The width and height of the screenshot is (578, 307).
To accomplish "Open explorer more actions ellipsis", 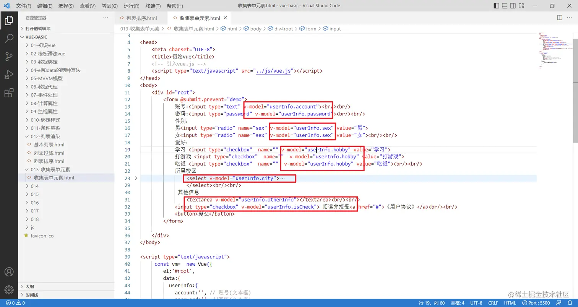I will pyautogui.click(x=106, y=18).
